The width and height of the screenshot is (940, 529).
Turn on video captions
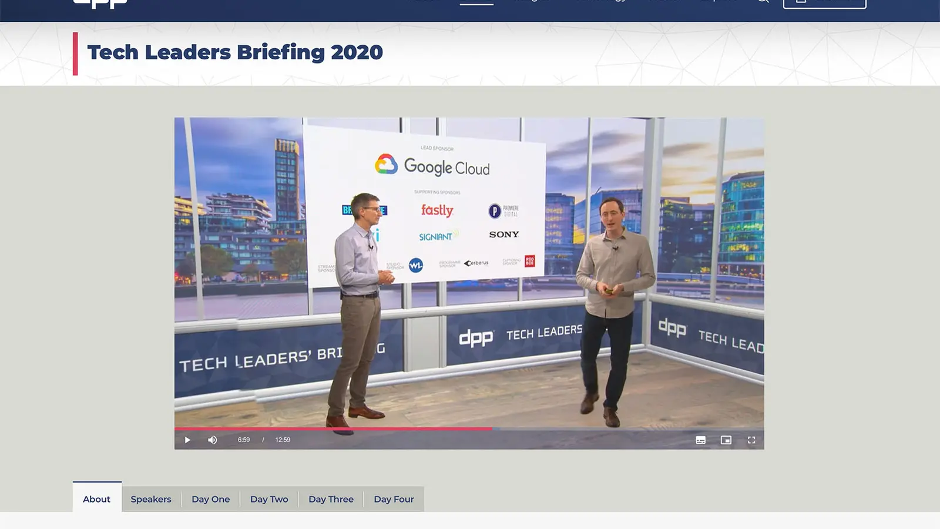point(700,440)
